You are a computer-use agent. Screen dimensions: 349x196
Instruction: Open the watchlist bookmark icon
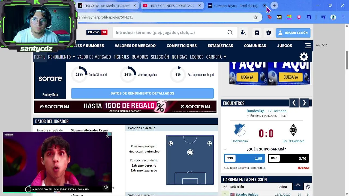point(257,33)
